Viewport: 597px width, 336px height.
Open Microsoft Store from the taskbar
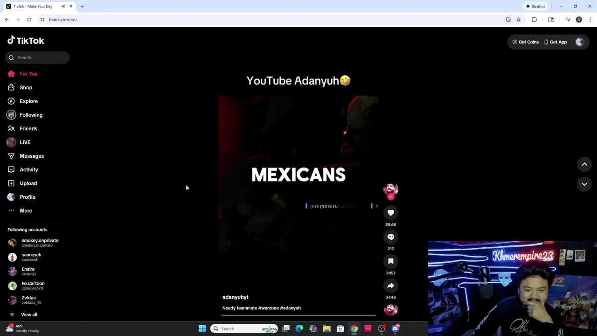[340, 329]
